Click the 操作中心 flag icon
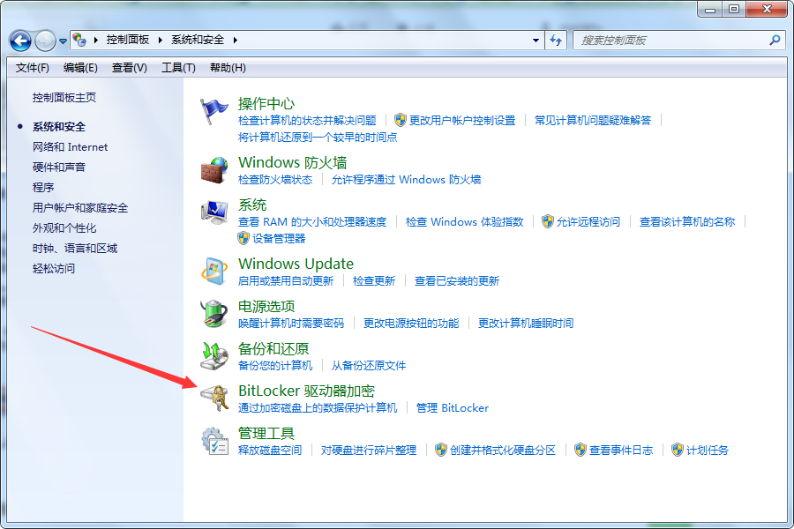This screenshot has height=529, width=794. (x=214, y=112)
